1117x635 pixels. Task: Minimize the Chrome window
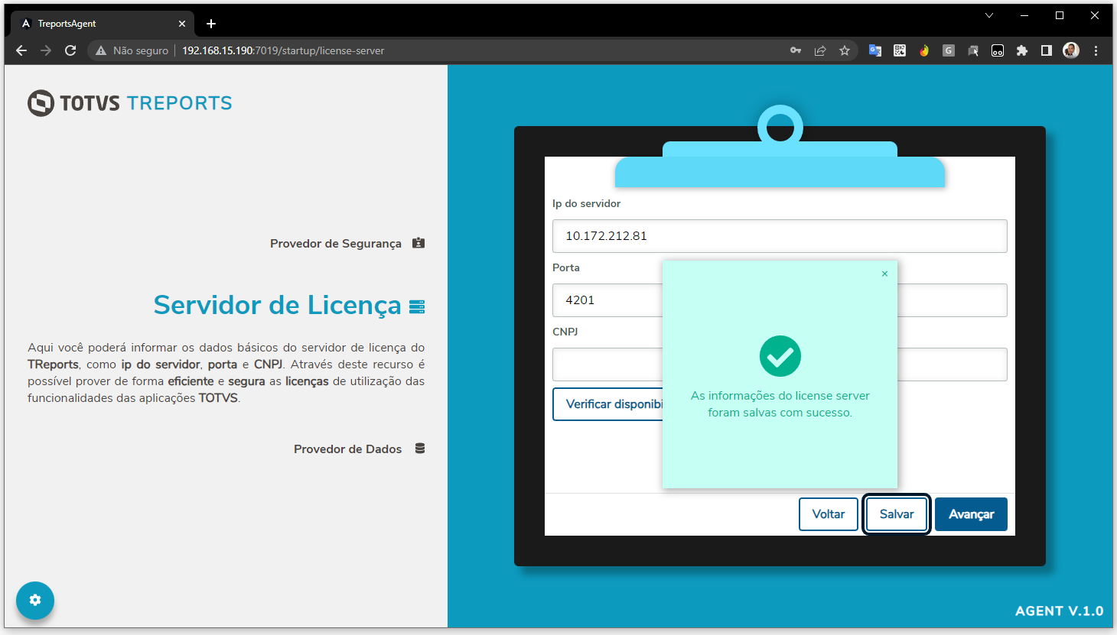click(x=1024, y=15)
